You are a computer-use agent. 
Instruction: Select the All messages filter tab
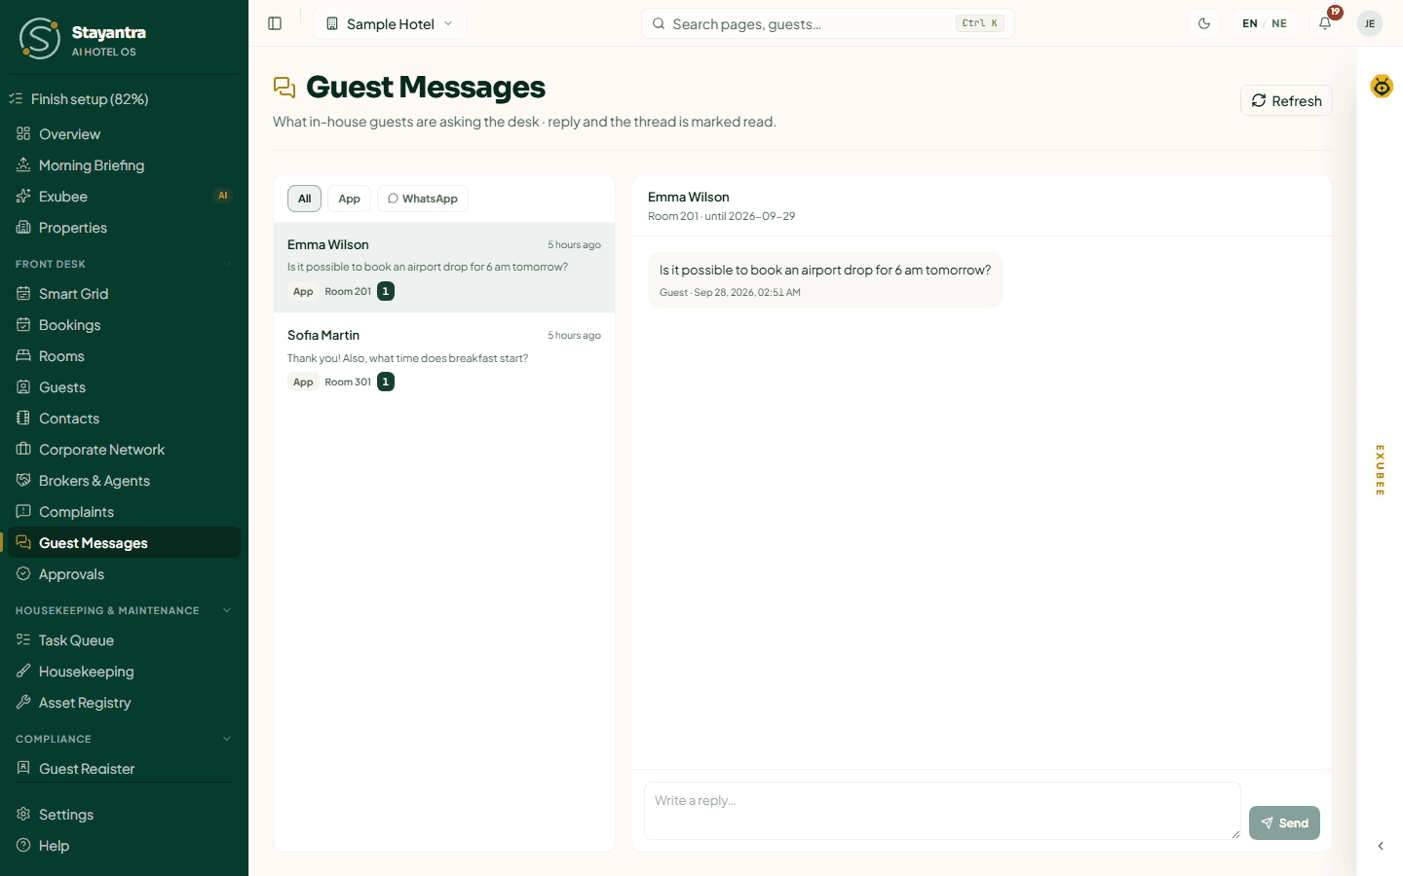304,199
